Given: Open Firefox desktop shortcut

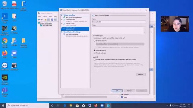Looking at the screenshot, I should pyautogui.click(x=5, y=54).
